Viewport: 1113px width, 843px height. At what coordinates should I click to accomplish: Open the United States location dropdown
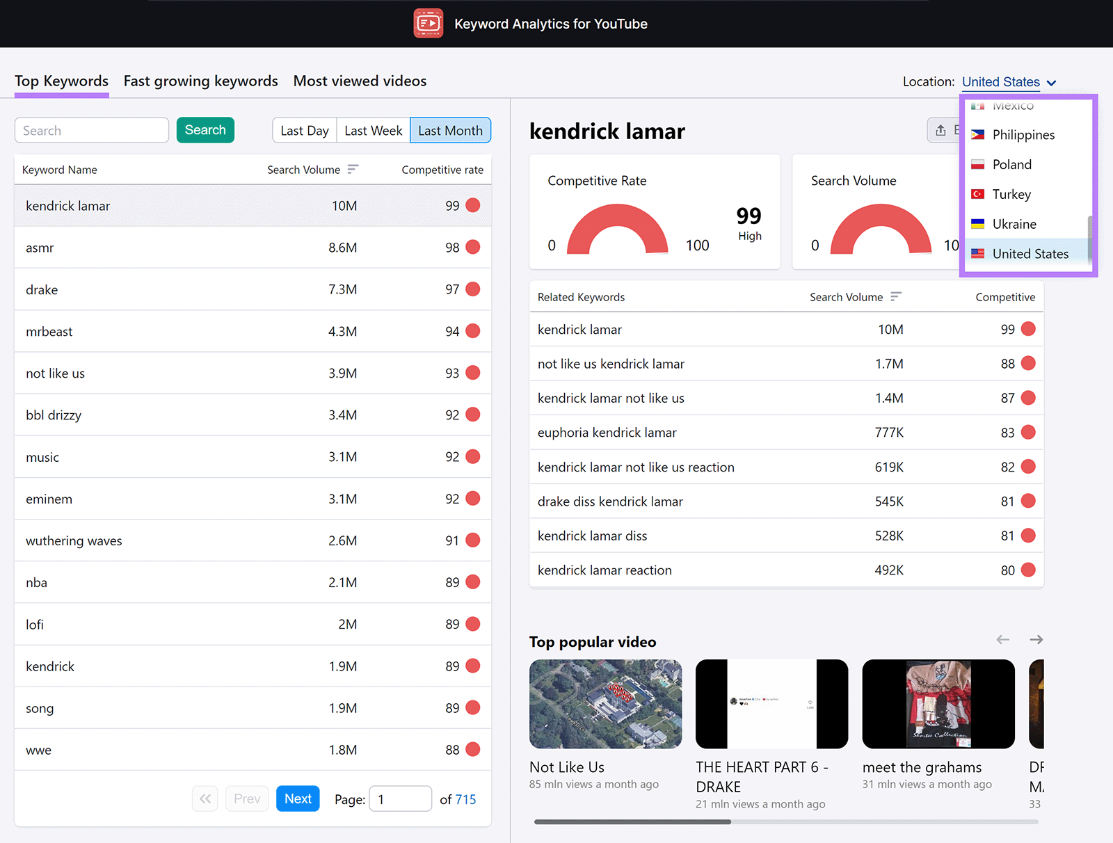1008,82
